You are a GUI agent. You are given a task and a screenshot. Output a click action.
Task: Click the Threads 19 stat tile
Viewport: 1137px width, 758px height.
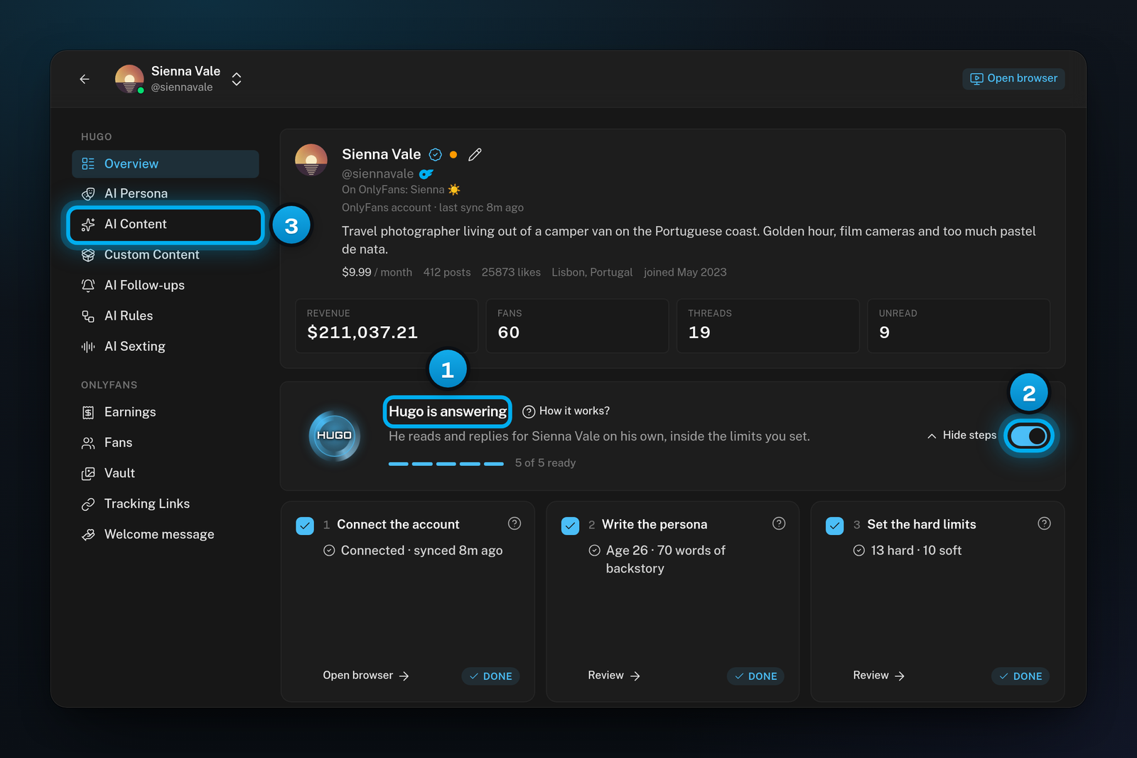[767, 325]
